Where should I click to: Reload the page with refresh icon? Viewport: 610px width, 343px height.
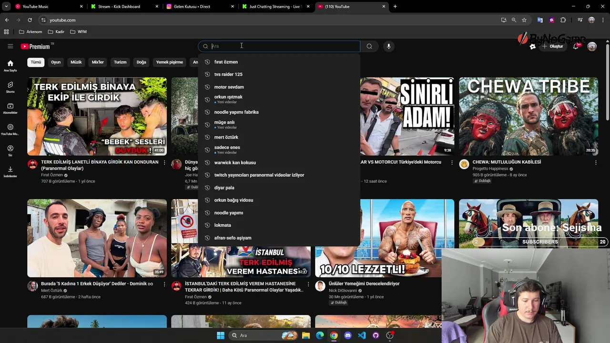point(30,20)
